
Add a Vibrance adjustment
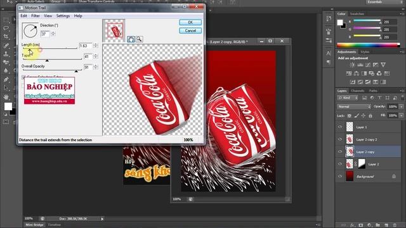383,65
